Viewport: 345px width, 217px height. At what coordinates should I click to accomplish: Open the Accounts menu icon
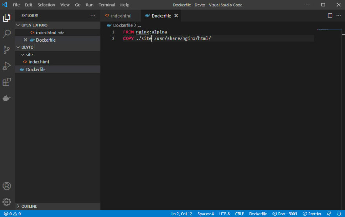(x=7, y=186)
